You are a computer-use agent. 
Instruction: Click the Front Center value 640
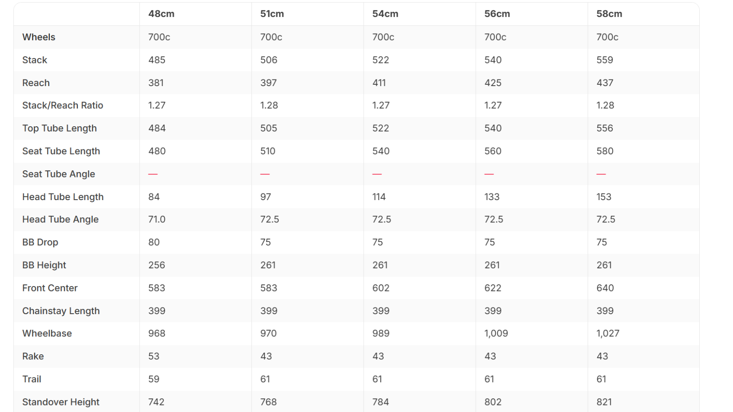coord(605,288)
